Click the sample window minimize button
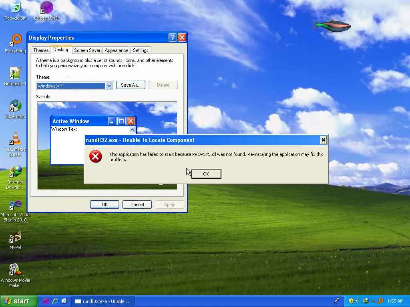Viewport: 410px width, 307px height. pos(112,121)
